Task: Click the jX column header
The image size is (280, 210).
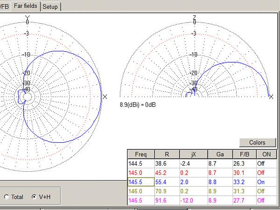Action: (x=194, y=154)
